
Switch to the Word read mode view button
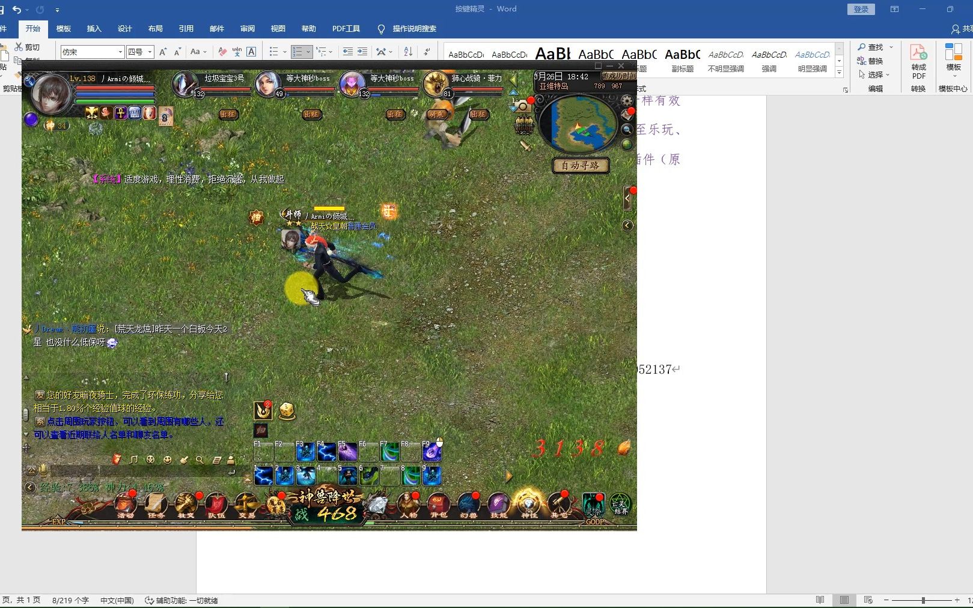[820, 600]
